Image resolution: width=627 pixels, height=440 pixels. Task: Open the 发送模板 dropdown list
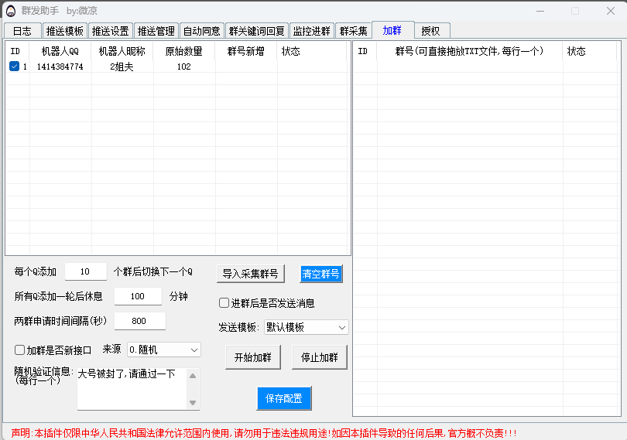coord(307,327)
